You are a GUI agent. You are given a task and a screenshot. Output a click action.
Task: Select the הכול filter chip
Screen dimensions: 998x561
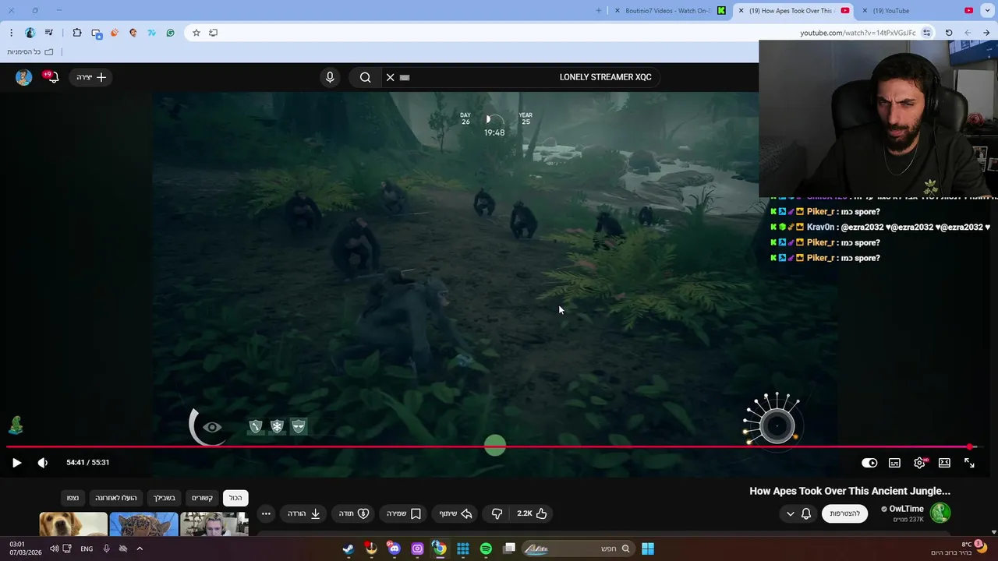(235, 498)
